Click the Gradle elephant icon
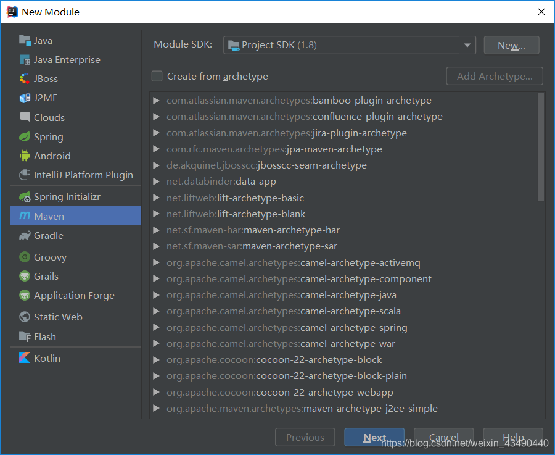Image resolution: width=555 pixels, height=455 pixels. pyautogui.click(x=25, y=236)
